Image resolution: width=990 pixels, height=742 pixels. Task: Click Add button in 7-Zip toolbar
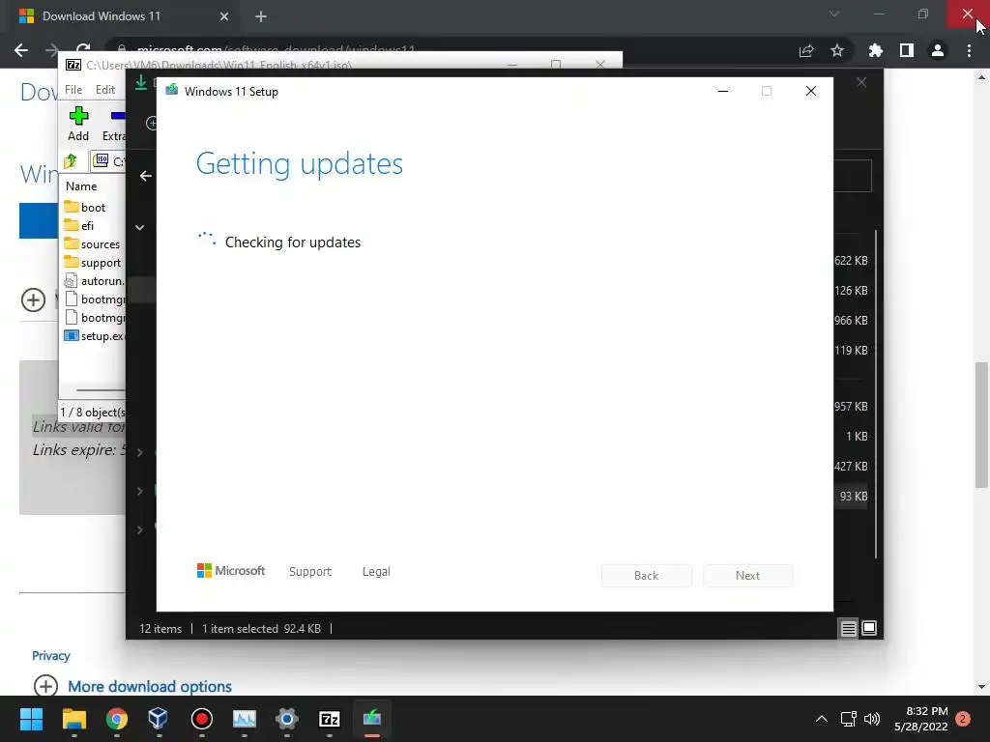78,124
